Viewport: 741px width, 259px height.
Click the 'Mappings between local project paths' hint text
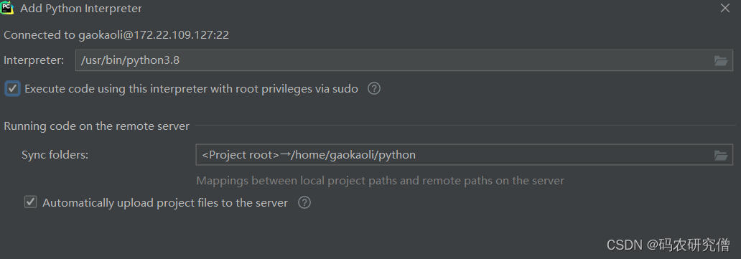tap(380, 181)
